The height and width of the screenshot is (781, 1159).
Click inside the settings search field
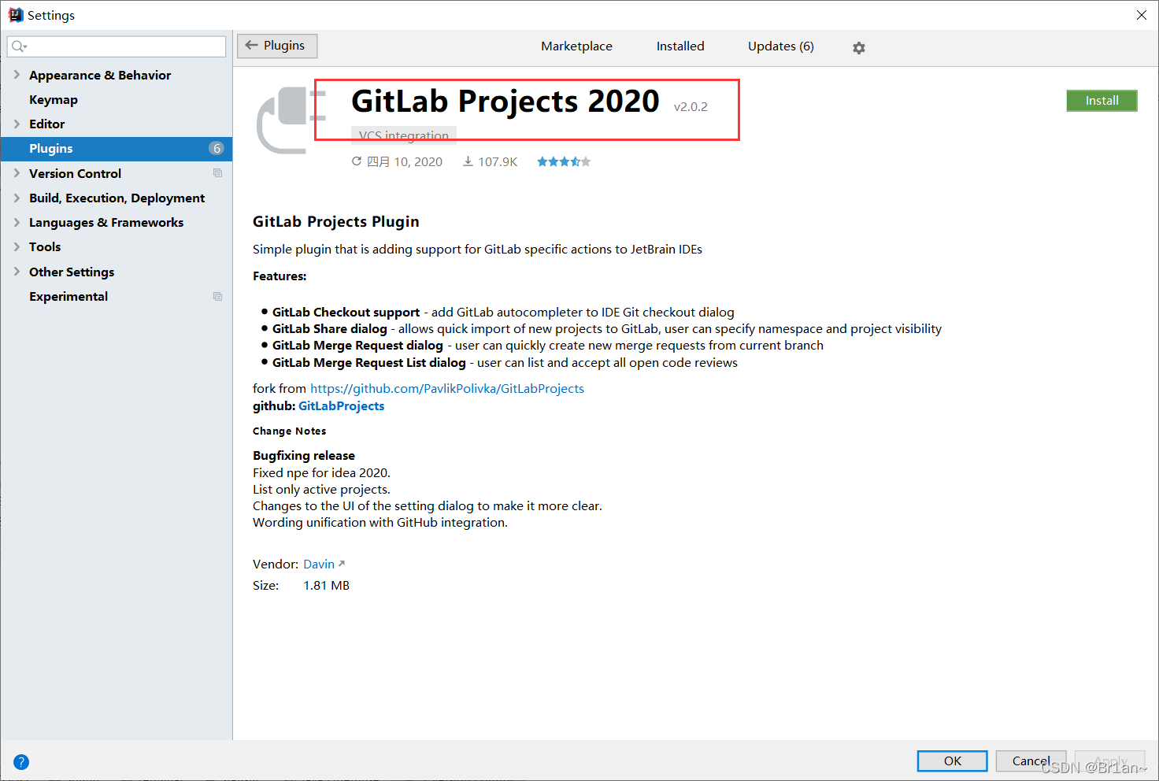[x=117, y=46]
